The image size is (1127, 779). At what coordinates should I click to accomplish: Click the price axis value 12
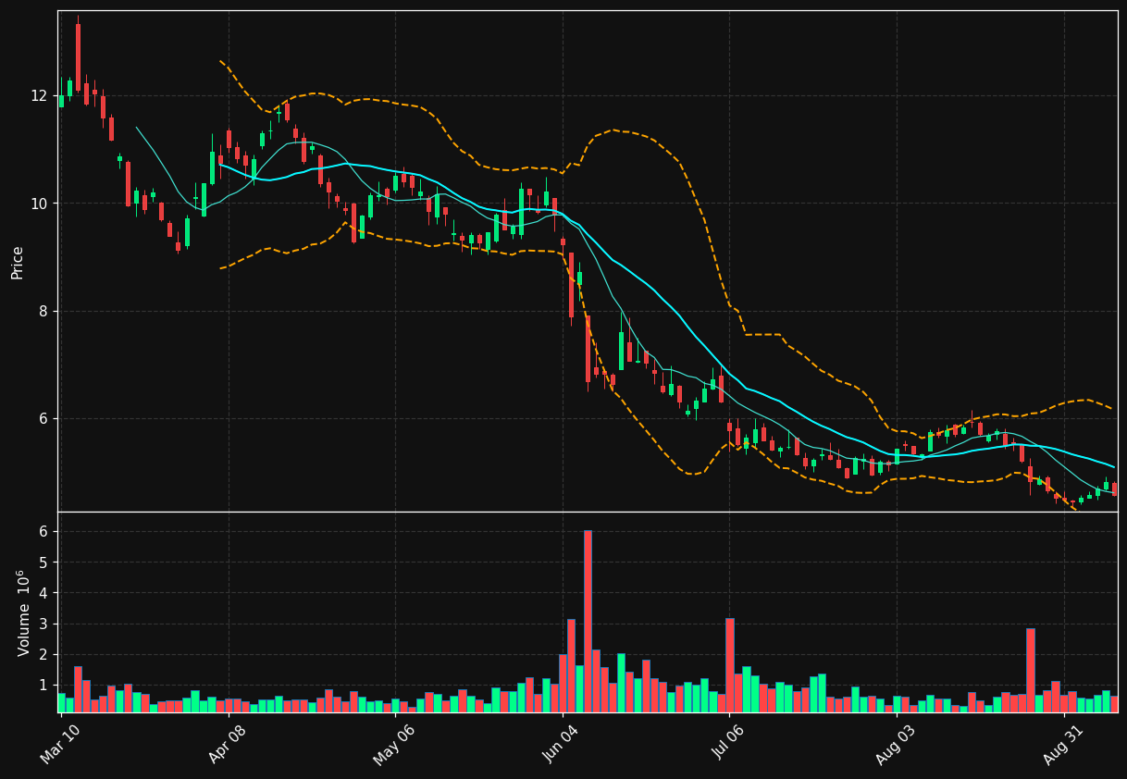pos(39,96)
